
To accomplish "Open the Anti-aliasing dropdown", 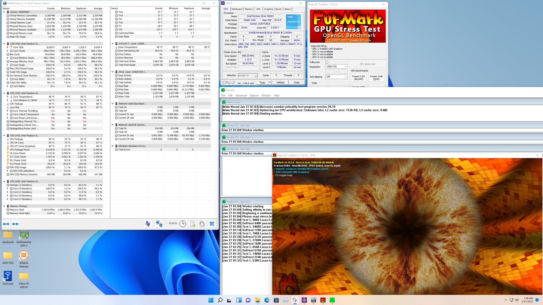I will (x=336, y=77).
